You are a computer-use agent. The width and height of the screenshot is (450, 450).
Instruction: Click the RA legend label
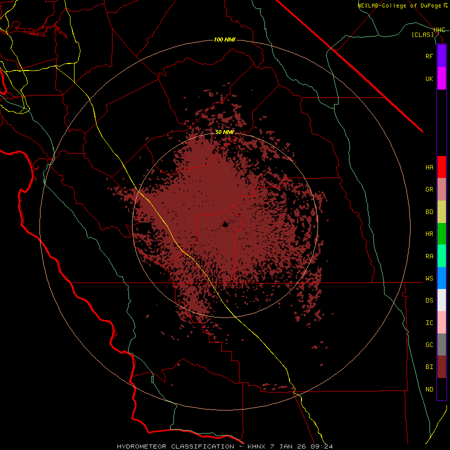click(x=429, y=256)
